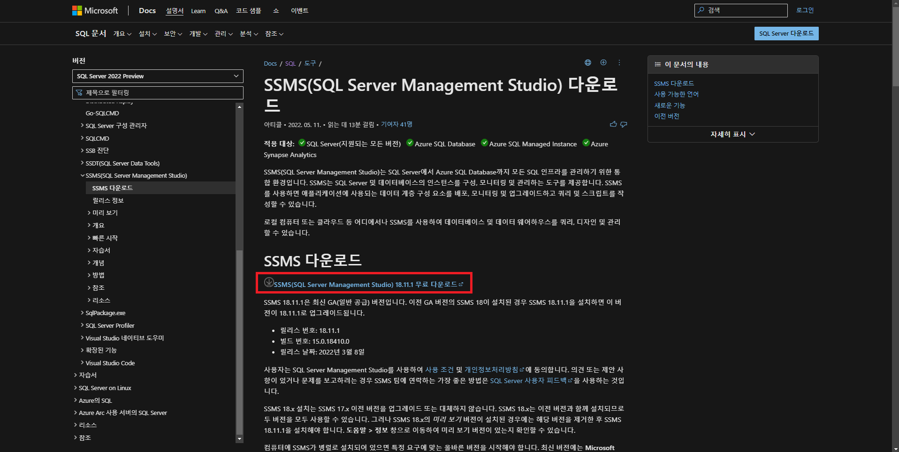
Task: Click 도구 breadcrumb link
Action: point(310,63)
